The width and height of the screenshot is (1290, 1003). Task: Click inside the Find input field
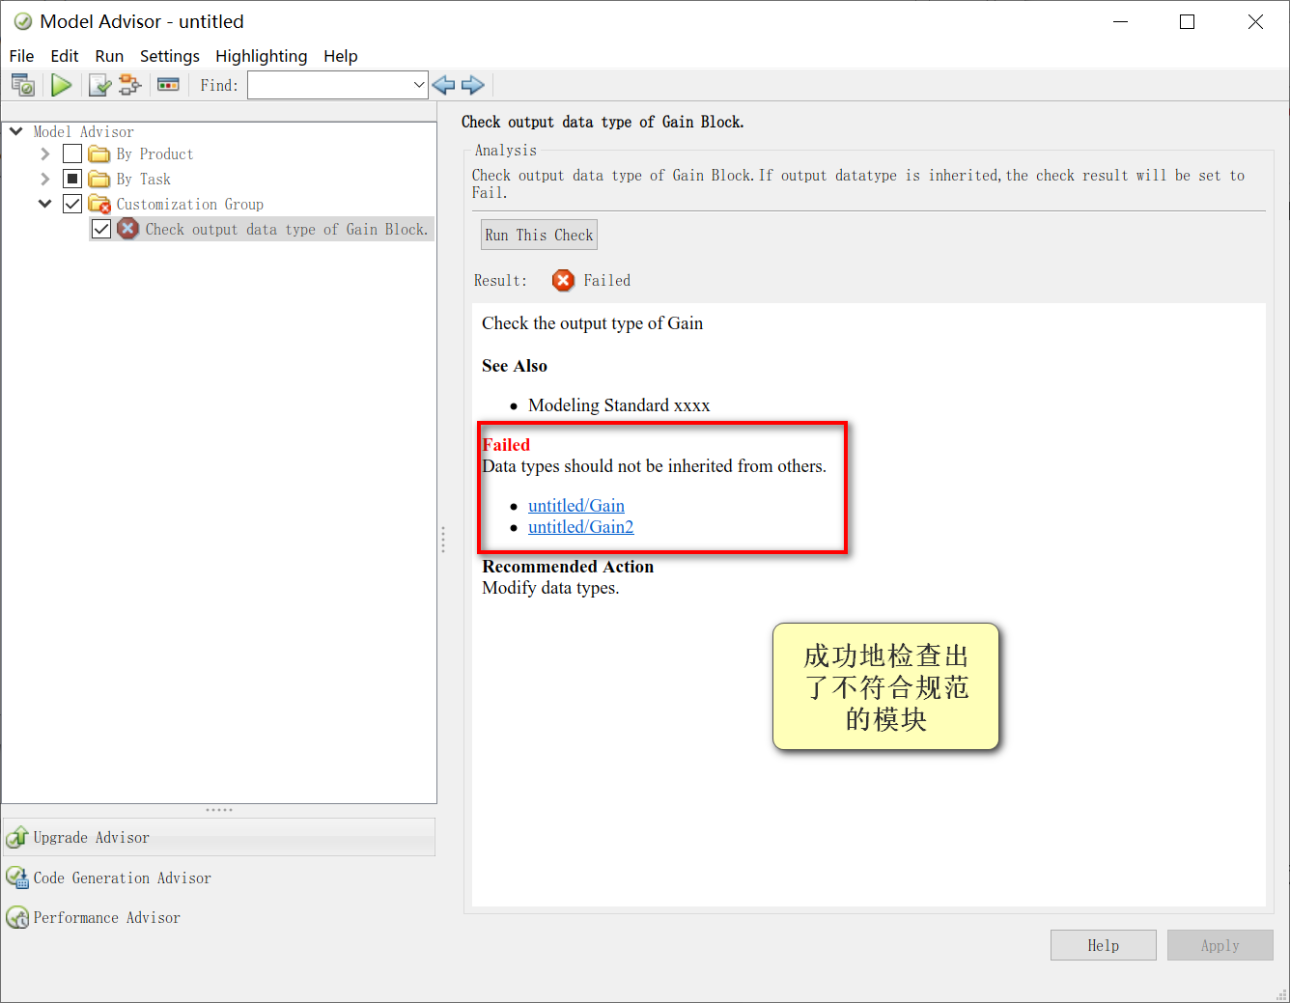[328, 85]
